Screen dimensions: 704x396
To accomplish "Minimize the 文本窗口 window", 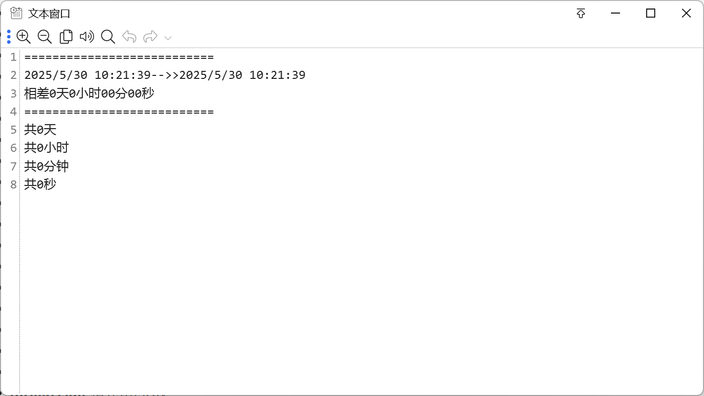I will click(x=615, y=14).
